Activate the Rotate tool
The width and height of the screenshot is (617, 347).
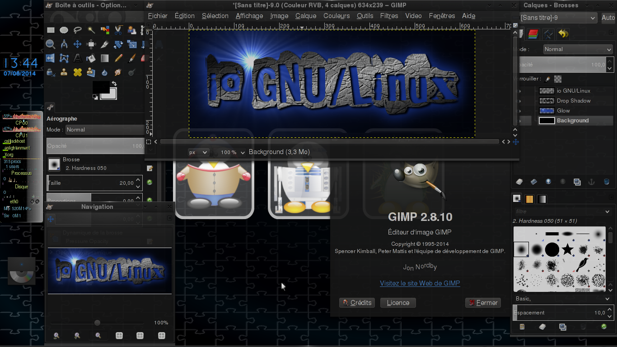pyautogui.click(x=118, y=44)
